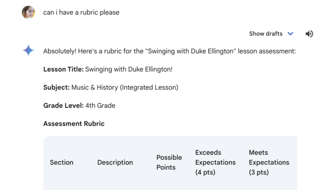Select the "Description" column header
The height and width of the screenshot is (190, 330).
coord(115,162)
